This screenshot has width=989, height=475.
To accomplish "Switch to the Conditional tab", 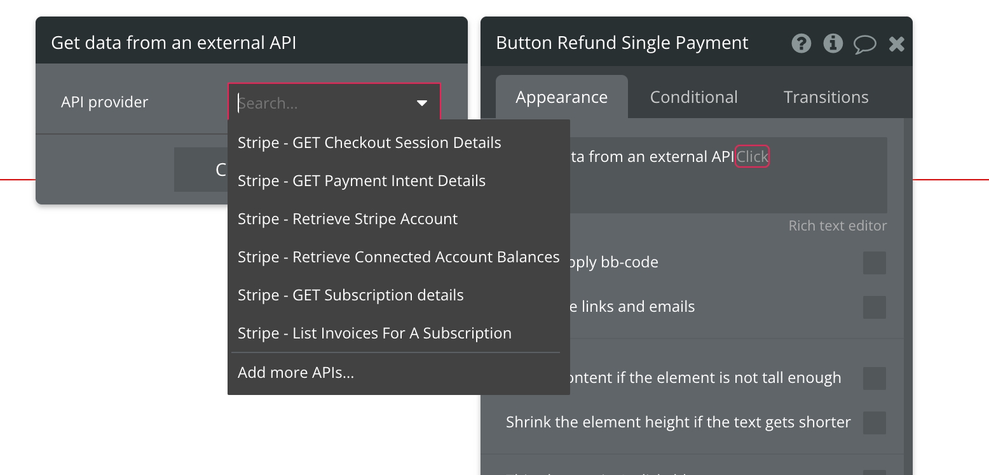I will 693,97.
